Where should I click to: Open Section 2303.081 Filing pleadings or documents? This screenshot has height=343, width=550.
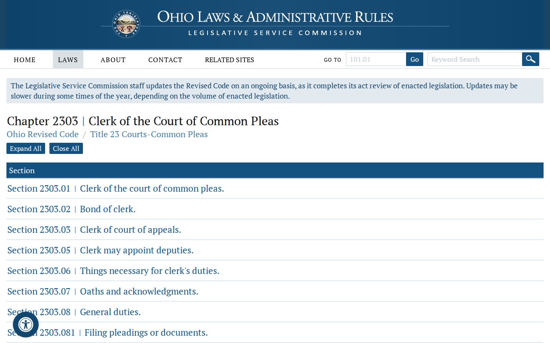[107, 332]
